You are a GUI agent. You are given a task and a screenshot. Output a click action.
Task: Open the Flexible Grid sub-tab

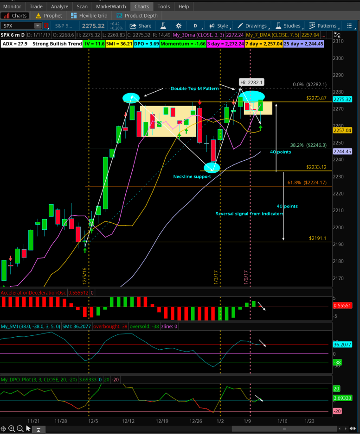[x=89, y=16]
